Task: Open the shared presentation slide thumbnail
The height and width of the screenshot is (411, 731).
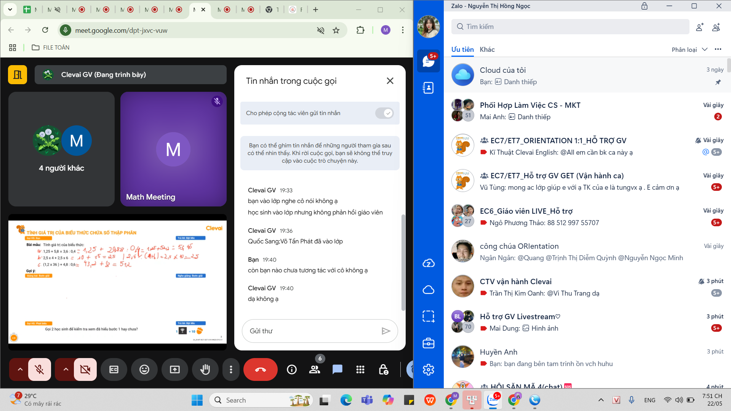Action: (x=117, y=282)
